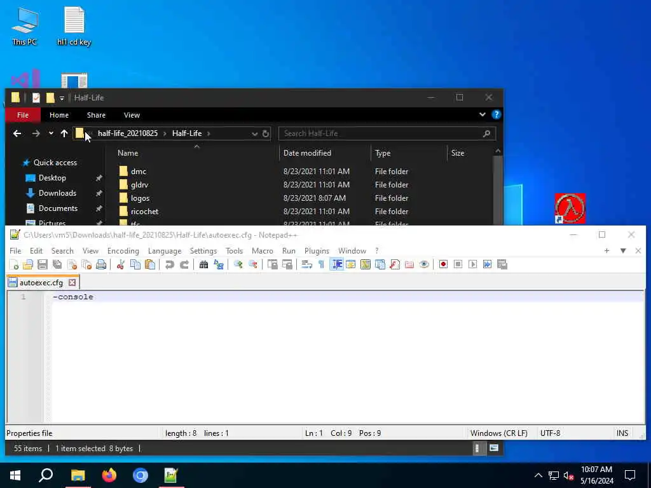Click the Copy toolbar icon
The image size is (651, 488).
pos(135,264)
